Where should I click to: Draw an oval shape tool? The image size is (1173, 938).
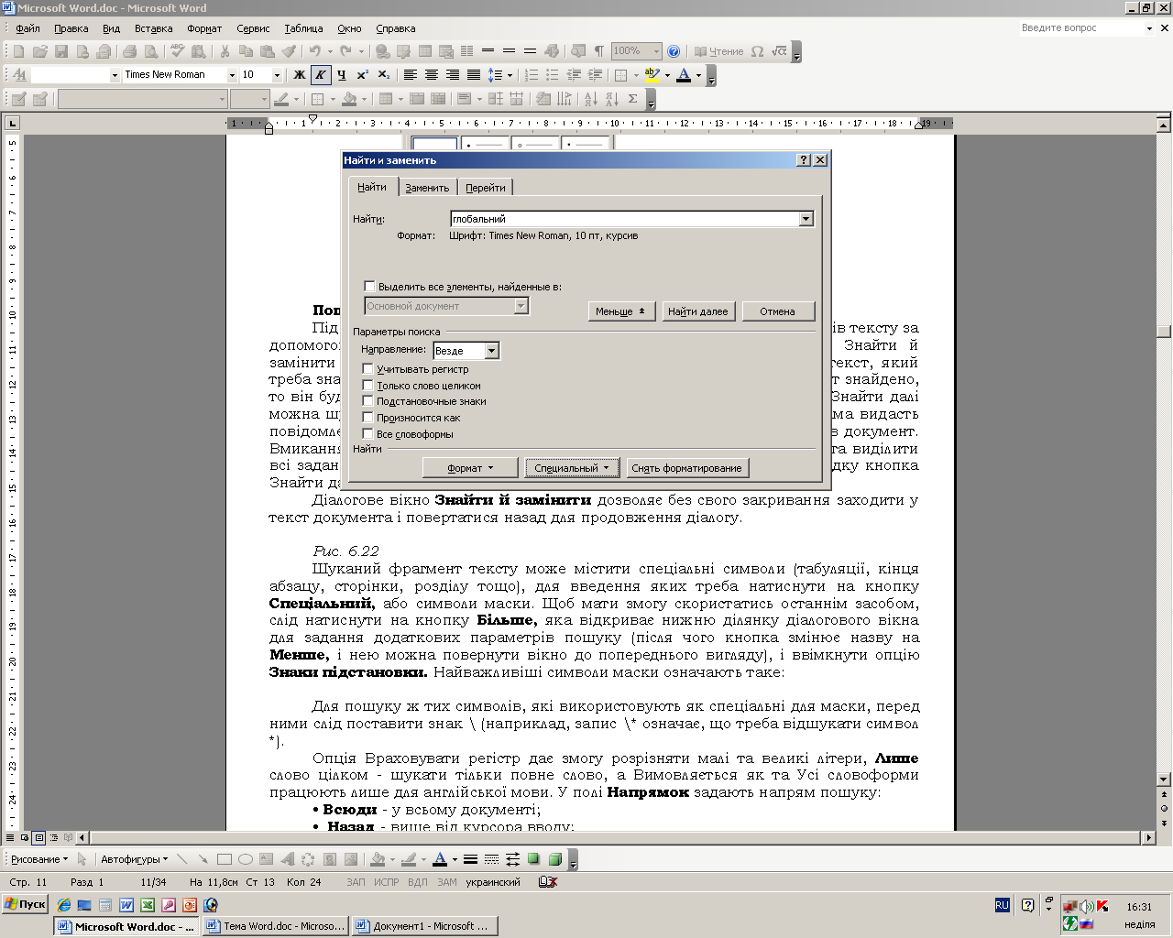(246, 859)
